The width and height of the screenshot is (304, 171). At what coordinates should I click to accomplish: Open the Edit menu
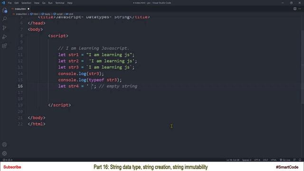pyautogui.click(x=17, y=3)
